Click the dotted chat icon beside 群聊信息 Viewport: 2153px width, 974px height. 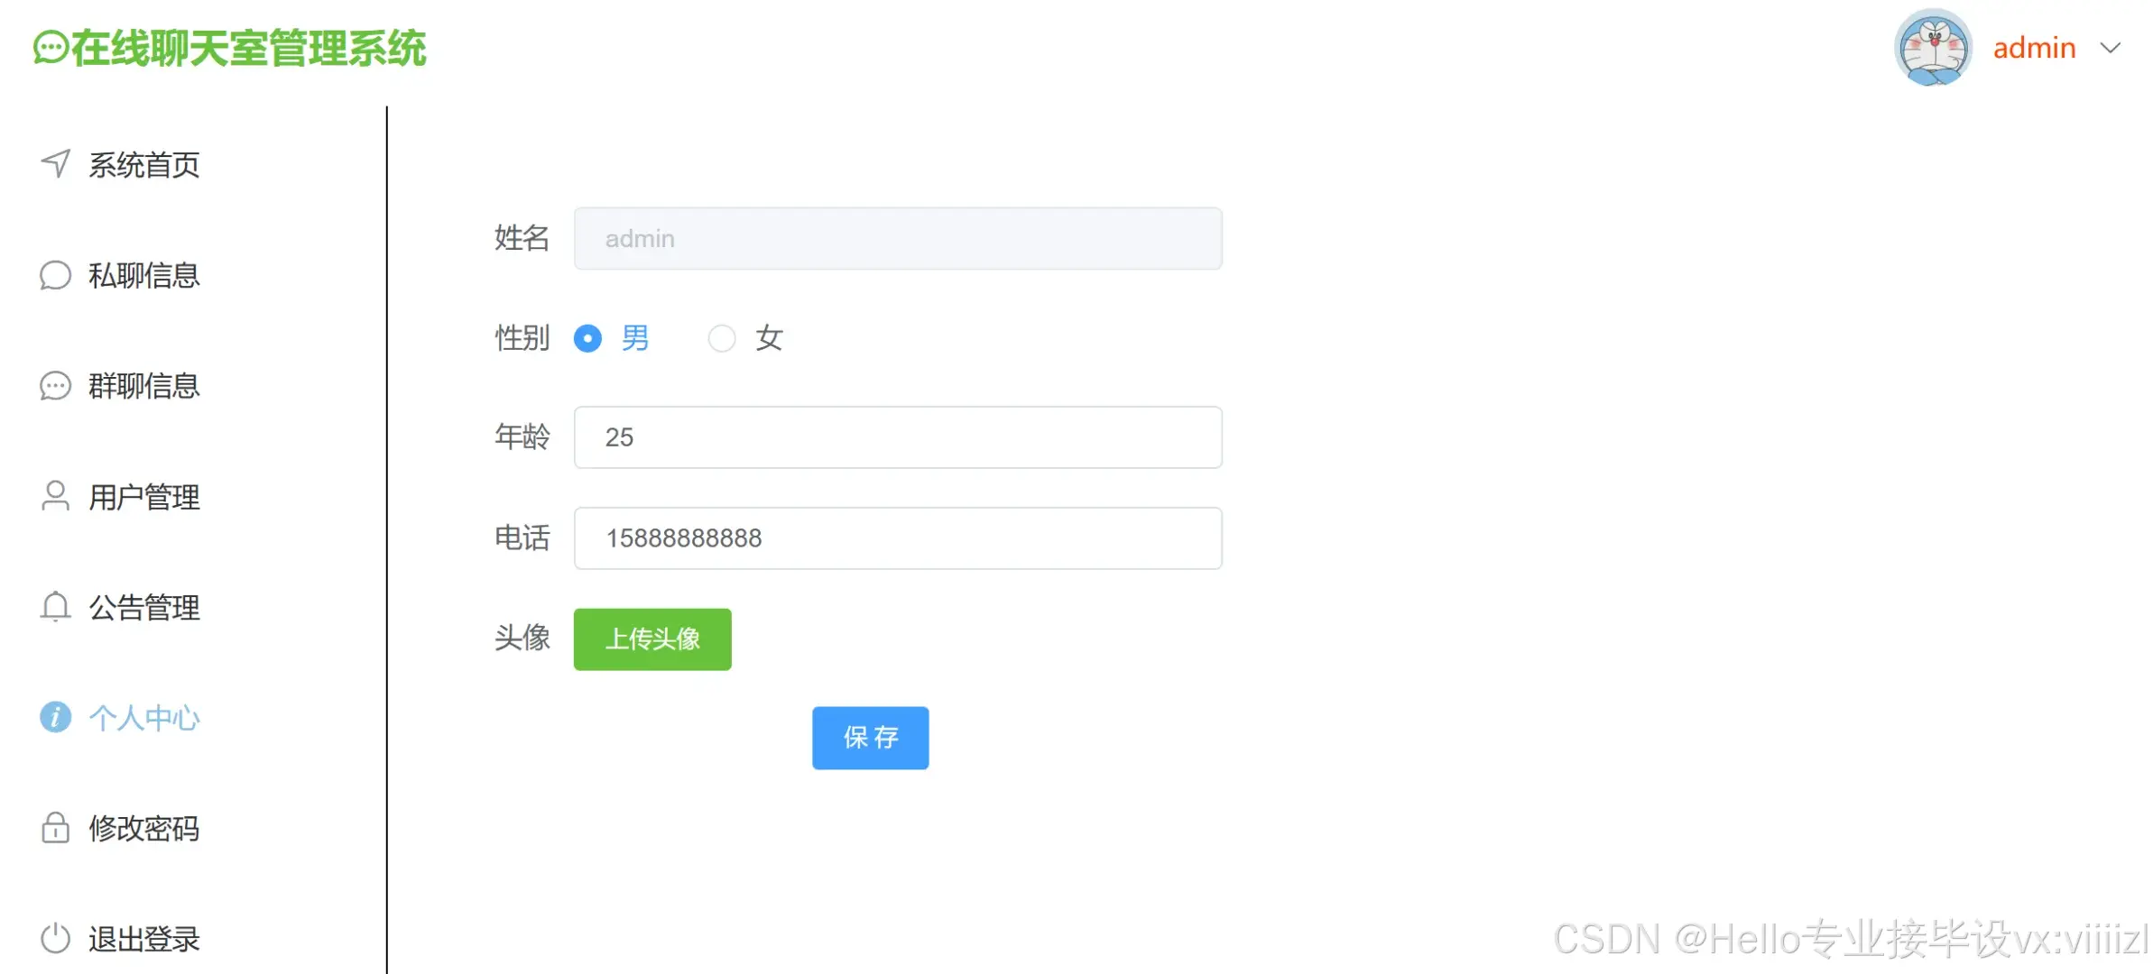(x=55, y=386)
